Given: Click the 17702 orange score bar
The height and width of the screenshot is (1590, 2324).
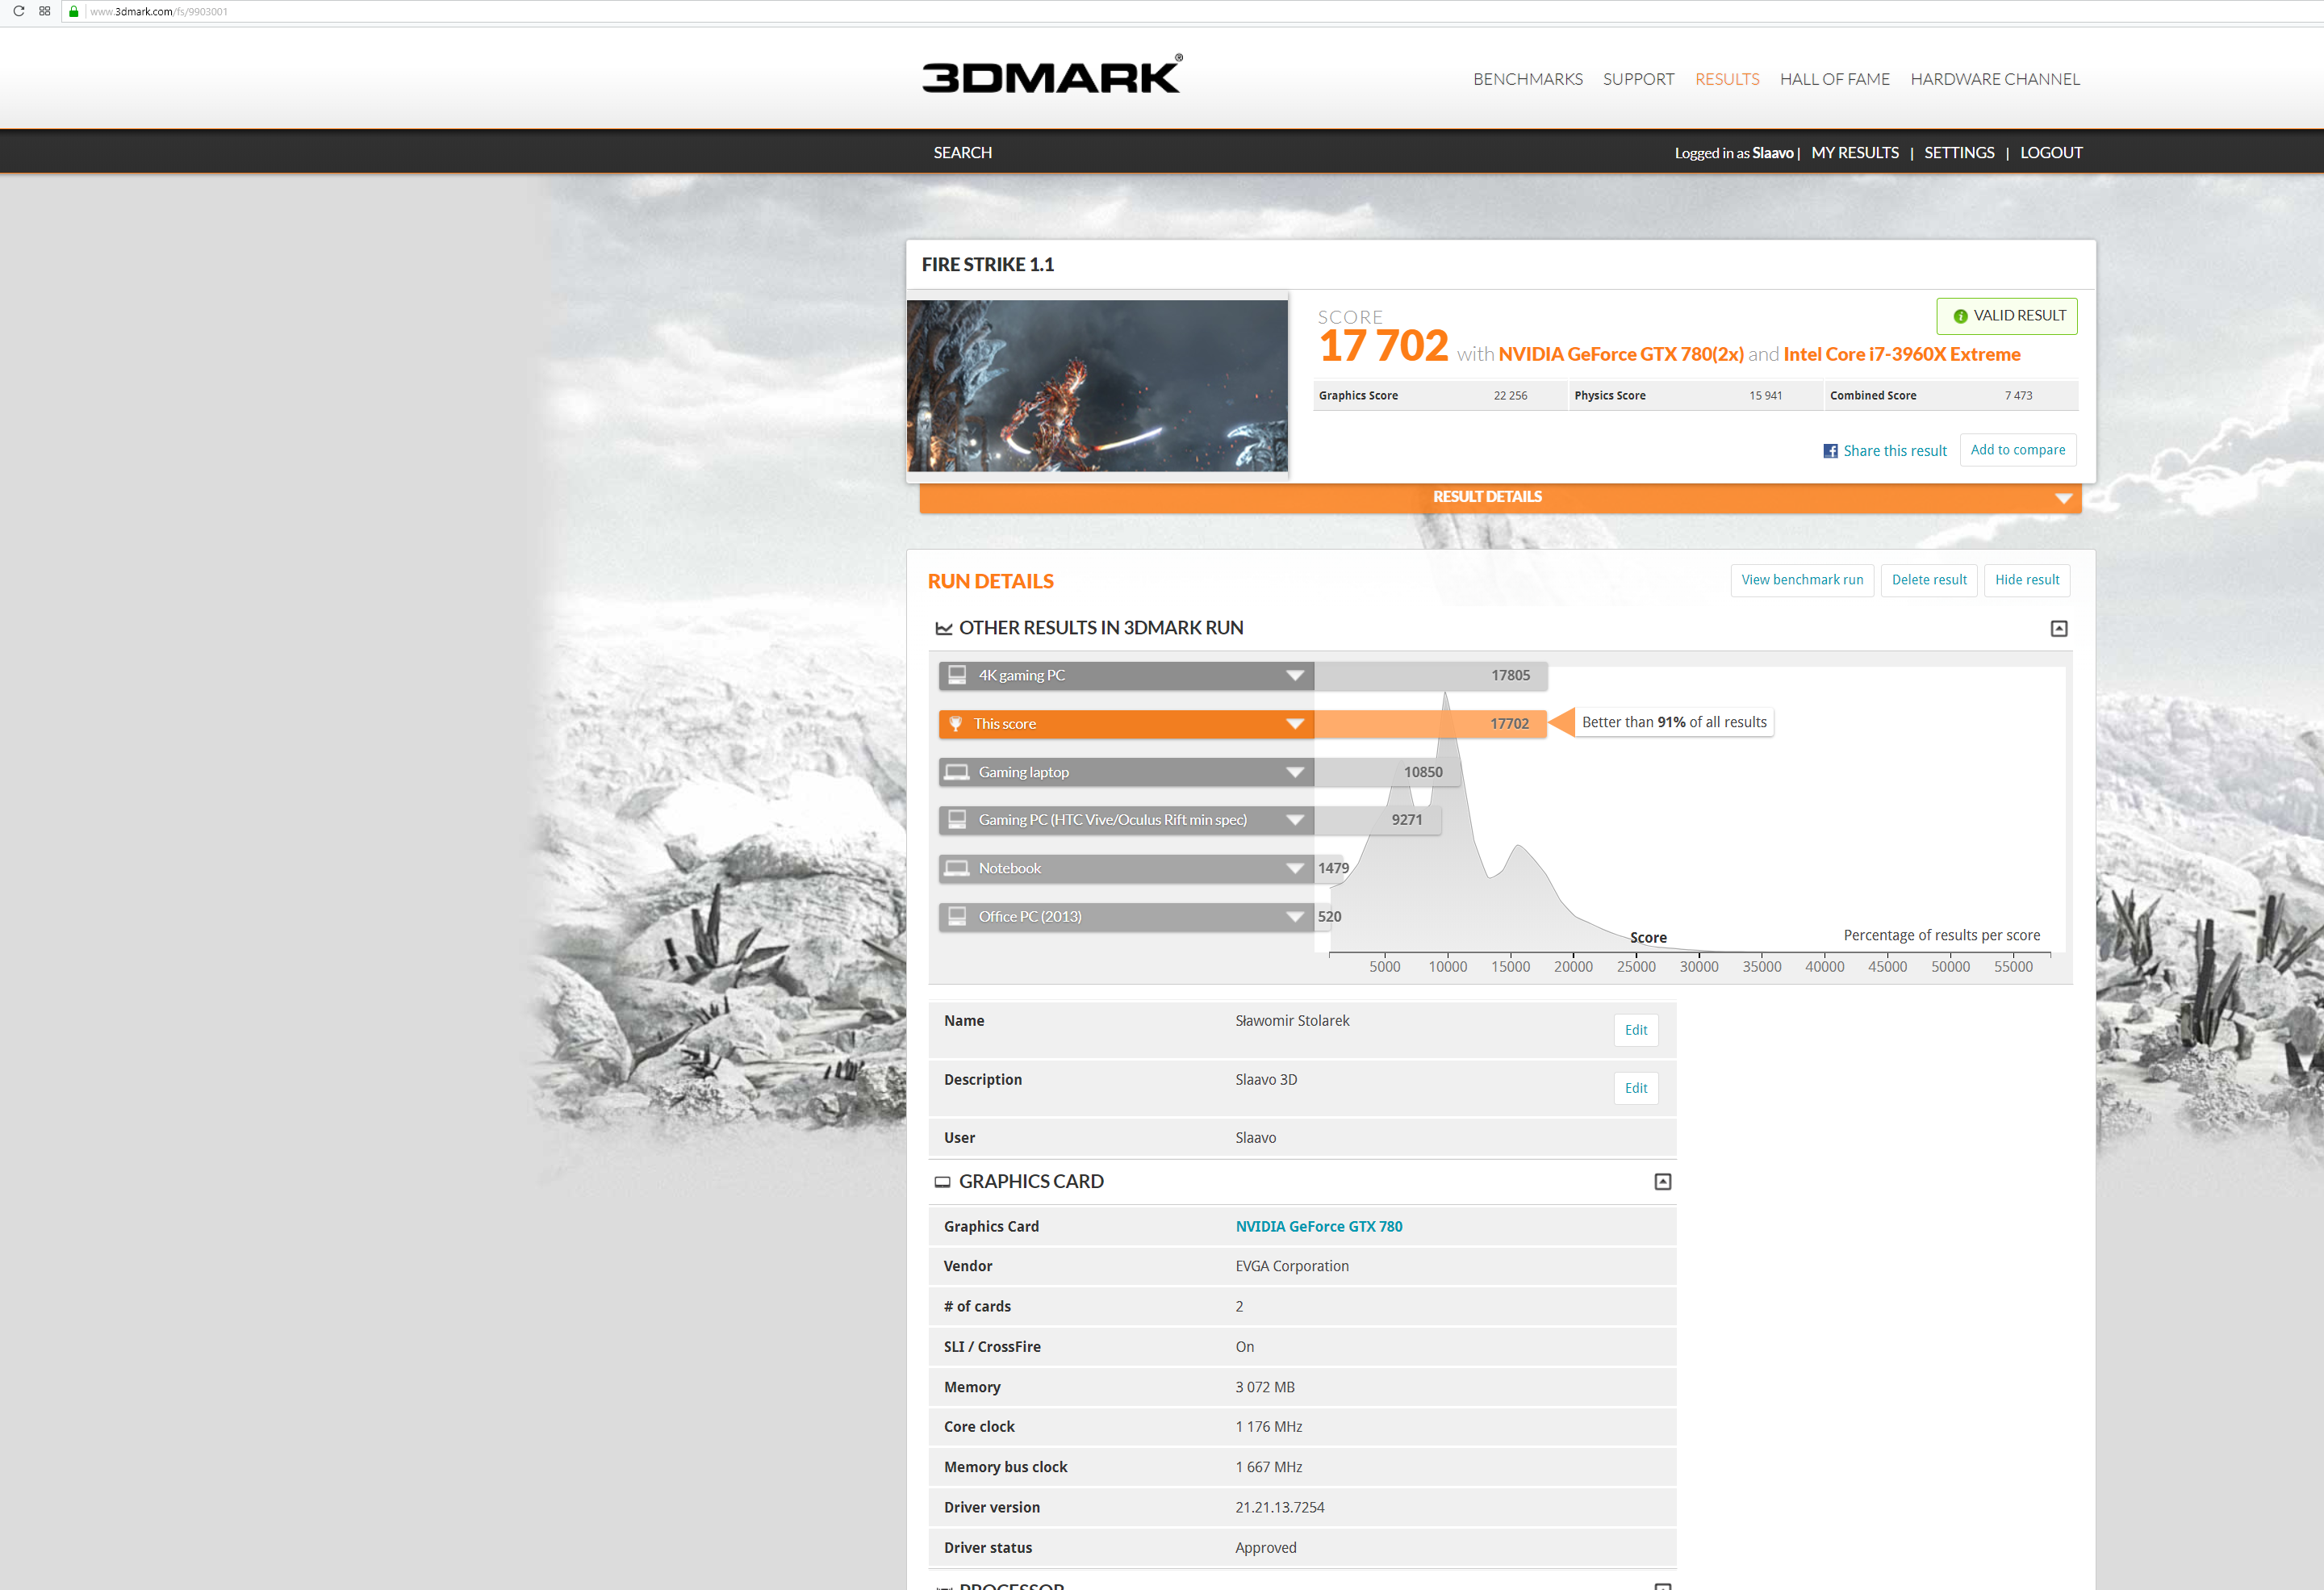Looking at the screenshot, I should click(1429, 724).
